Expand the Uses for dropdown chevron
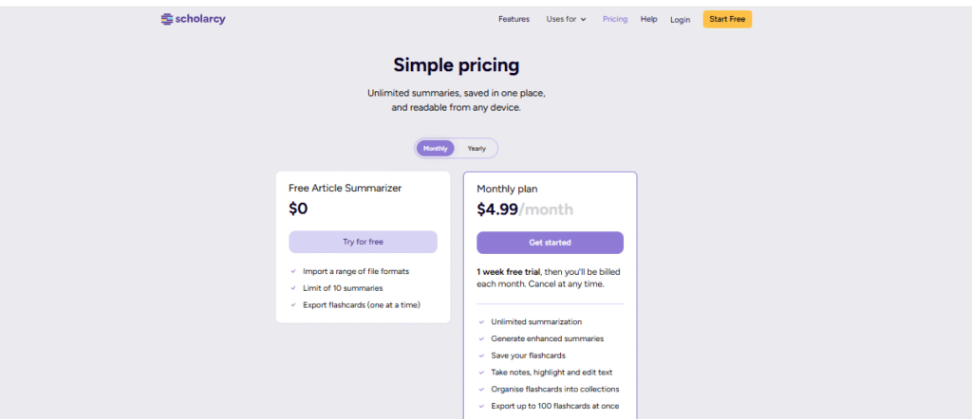Image resolution: width=972 pixels, height=419 pixels. click(584, 20)
